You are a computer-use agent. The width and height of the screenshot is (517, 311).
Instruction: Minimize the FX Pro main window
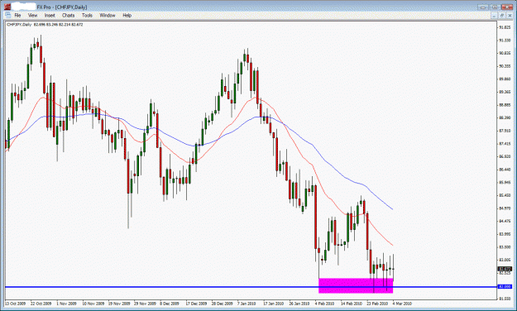[x=483, y=7]
